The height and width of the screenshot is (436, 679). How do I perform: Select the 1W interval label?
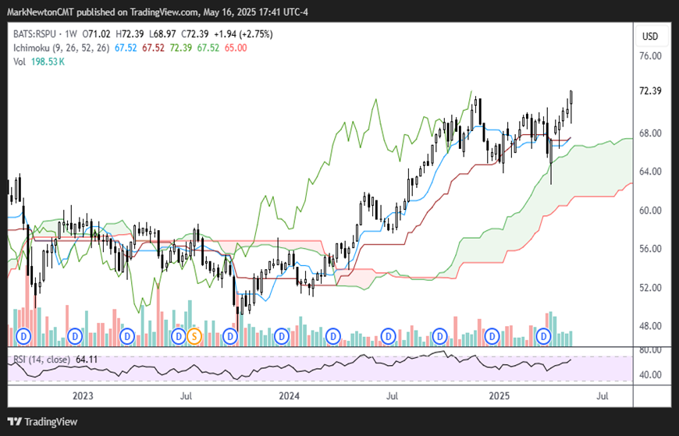point(73,34)
